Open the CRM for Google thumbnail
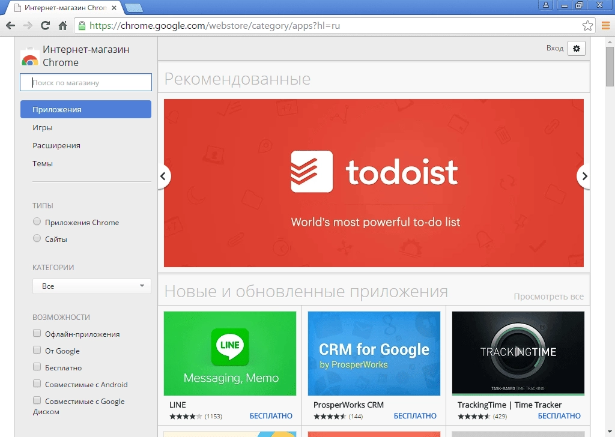Screen dimensions: 615x437 (x=374, y=354)
